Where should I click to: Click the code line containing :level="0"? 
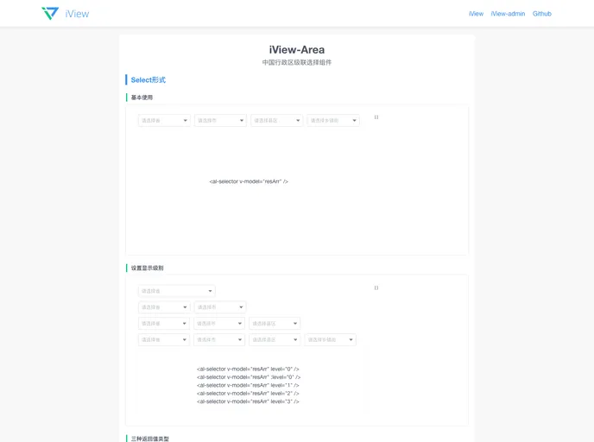pyautogui.click(x=249, y=377)
